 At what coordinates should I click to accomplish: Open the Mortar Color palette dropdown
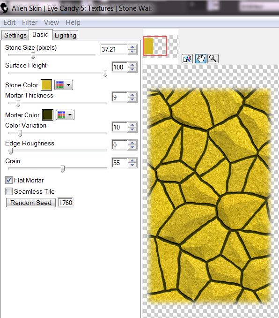tap(65, 115)
